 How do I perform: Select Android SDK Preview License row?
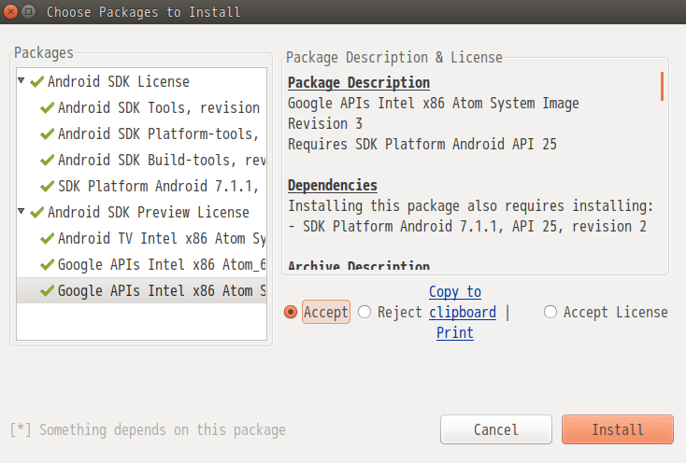point(141,212)
